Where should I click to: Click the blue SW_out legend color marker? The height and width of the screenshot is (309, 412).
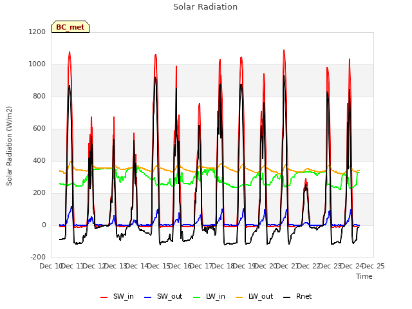pyautogui.click(x=148, y=297)
